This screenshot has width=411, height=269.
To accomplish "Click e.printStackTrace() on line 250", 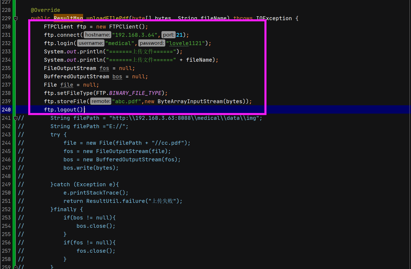I will click(x=94, y=193).
